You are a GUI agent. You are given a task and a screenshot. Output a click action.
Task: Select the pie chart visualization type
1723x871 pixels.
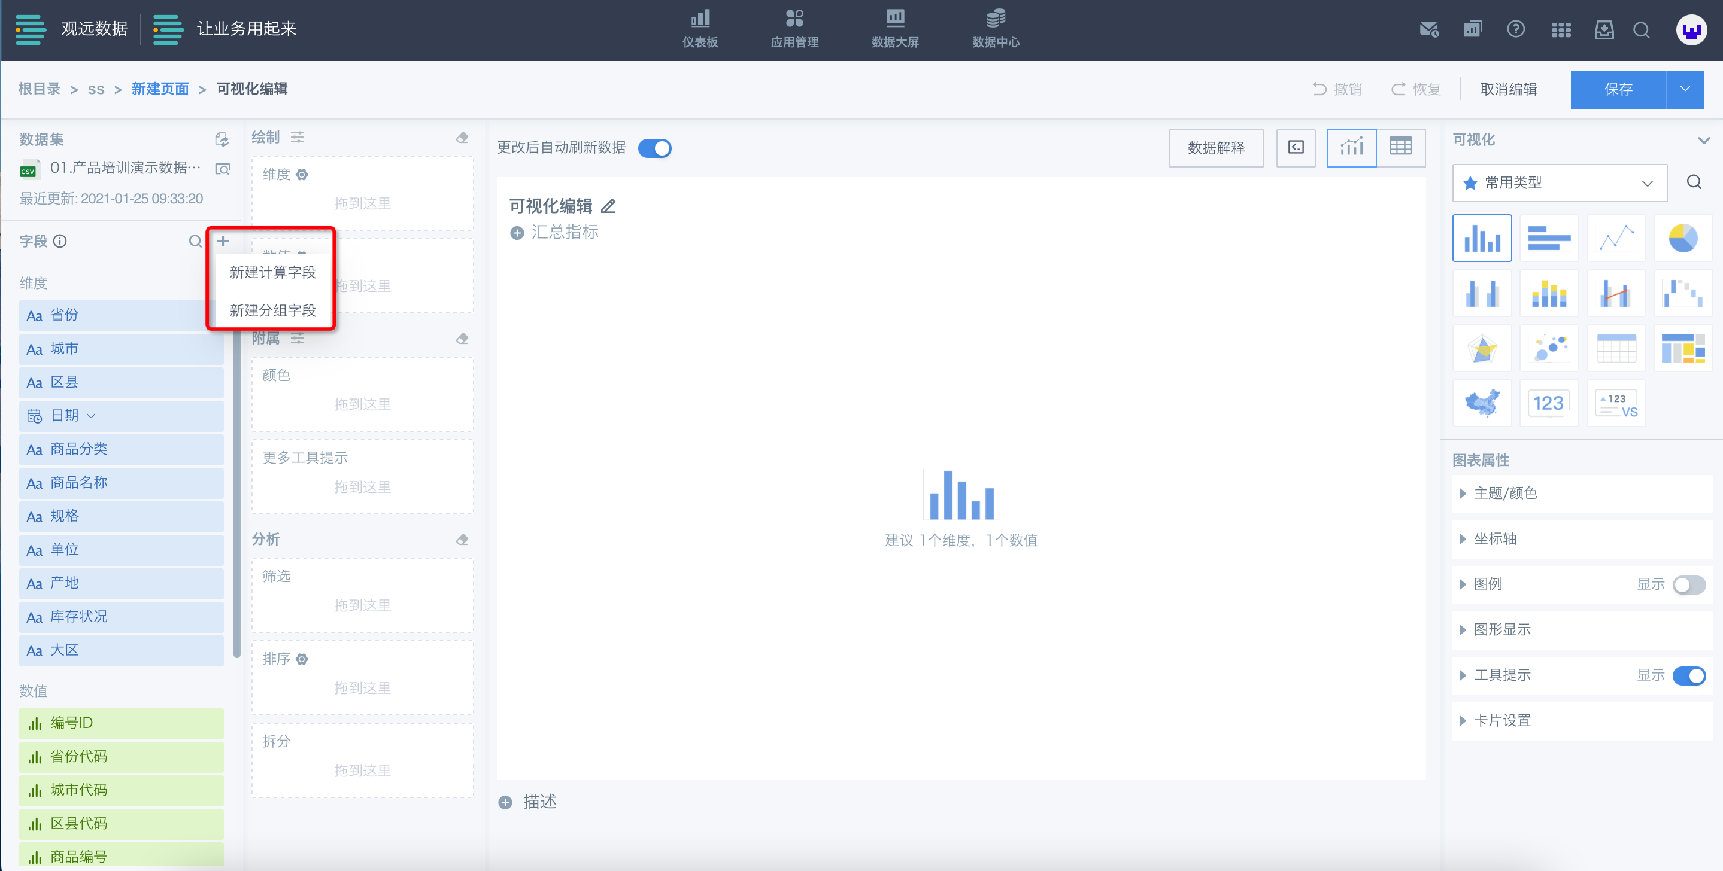coord(1682,238)
